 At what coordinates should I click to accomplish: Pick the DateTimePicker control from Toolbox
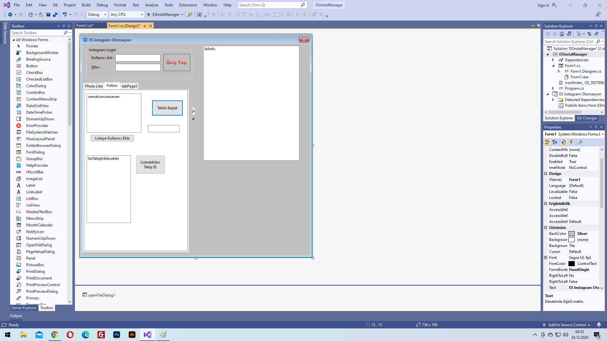click(39, 112)
